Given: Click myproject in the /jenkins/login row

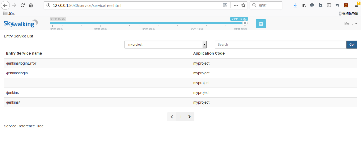Looking at the screenshot, I should click(201, 73).
